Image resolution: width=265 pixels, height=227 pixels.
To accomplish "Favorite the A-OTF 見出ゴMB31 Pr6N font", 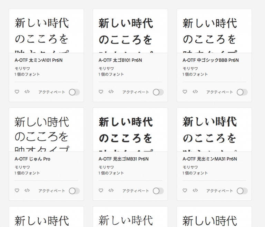I will (101, 190).
